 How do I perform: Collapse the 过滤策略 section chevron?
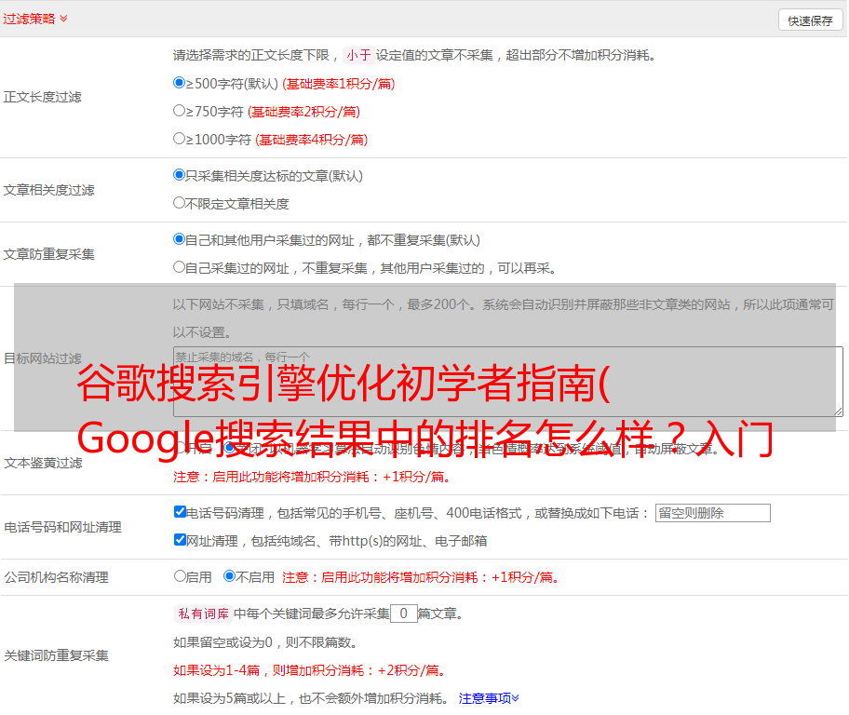pyautogui.click(x=63, y=19)
